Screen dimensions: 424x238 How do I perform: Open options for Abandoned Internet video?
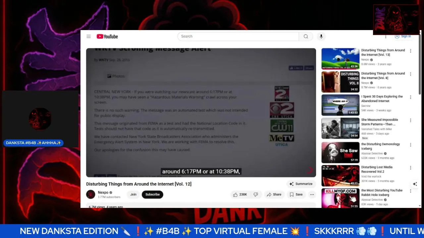point(410,97)
